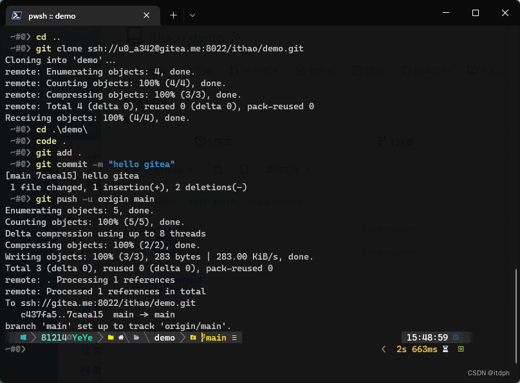Click the hourglass icon after 2s 663ms
Image resolution: width=520 pixels, height=383 pixels.
pos(445,349)
